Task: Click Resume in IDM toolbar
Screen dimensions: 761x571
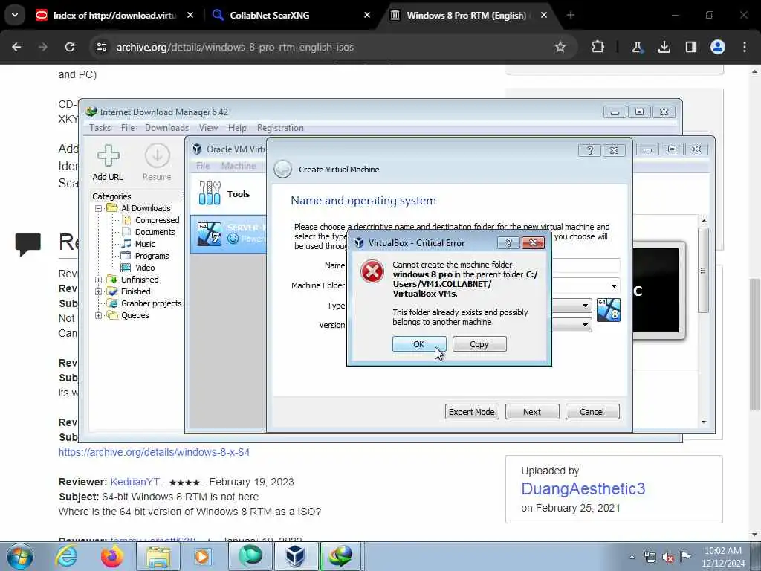Action: [x=157, y=163]
